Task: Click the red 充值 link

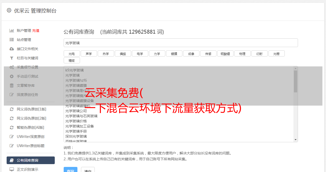Action: click(x=36, y=31)
